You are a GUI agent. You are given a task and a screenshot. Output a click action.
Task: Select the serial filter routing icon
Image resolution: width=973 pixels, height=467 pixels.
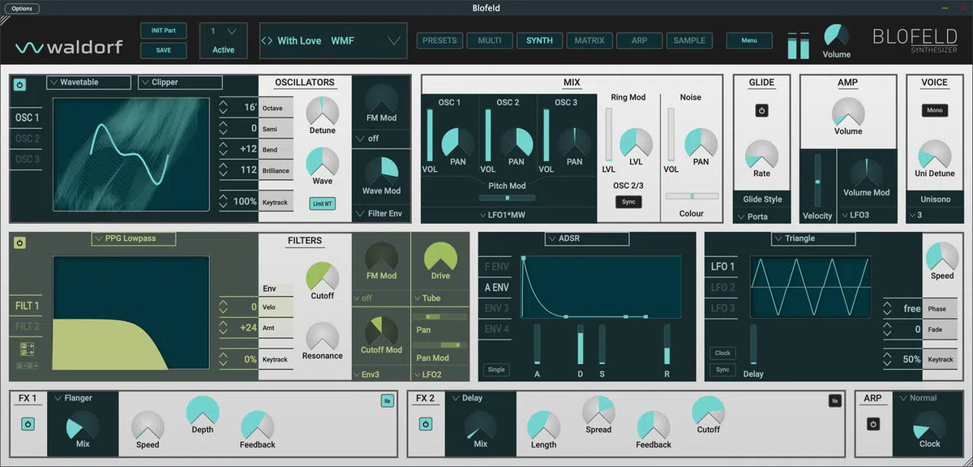(27, 366)
